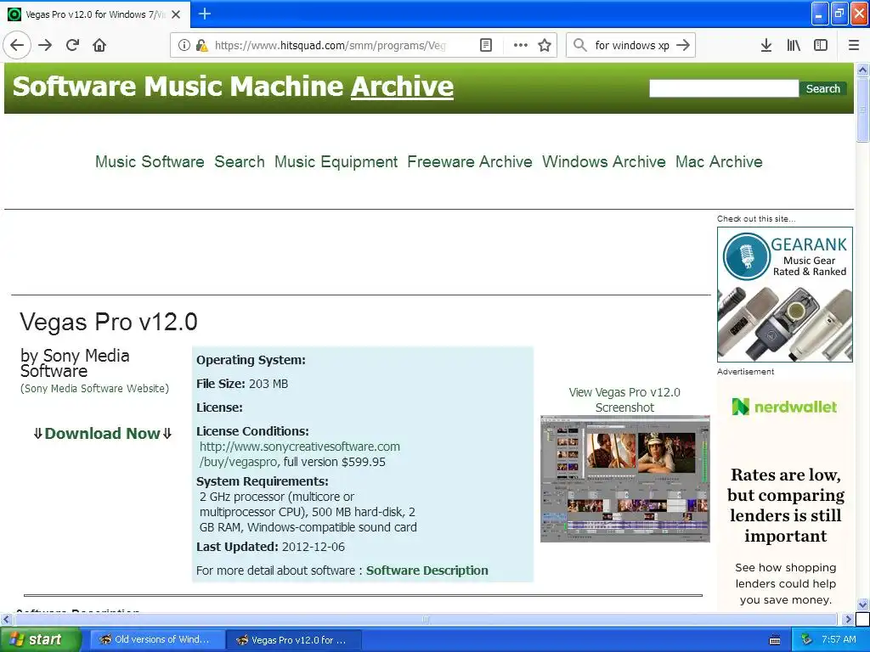The width and height of the screenshot is (870, 652).
Task: Go forward to the next page
Action: click(45, 45)
